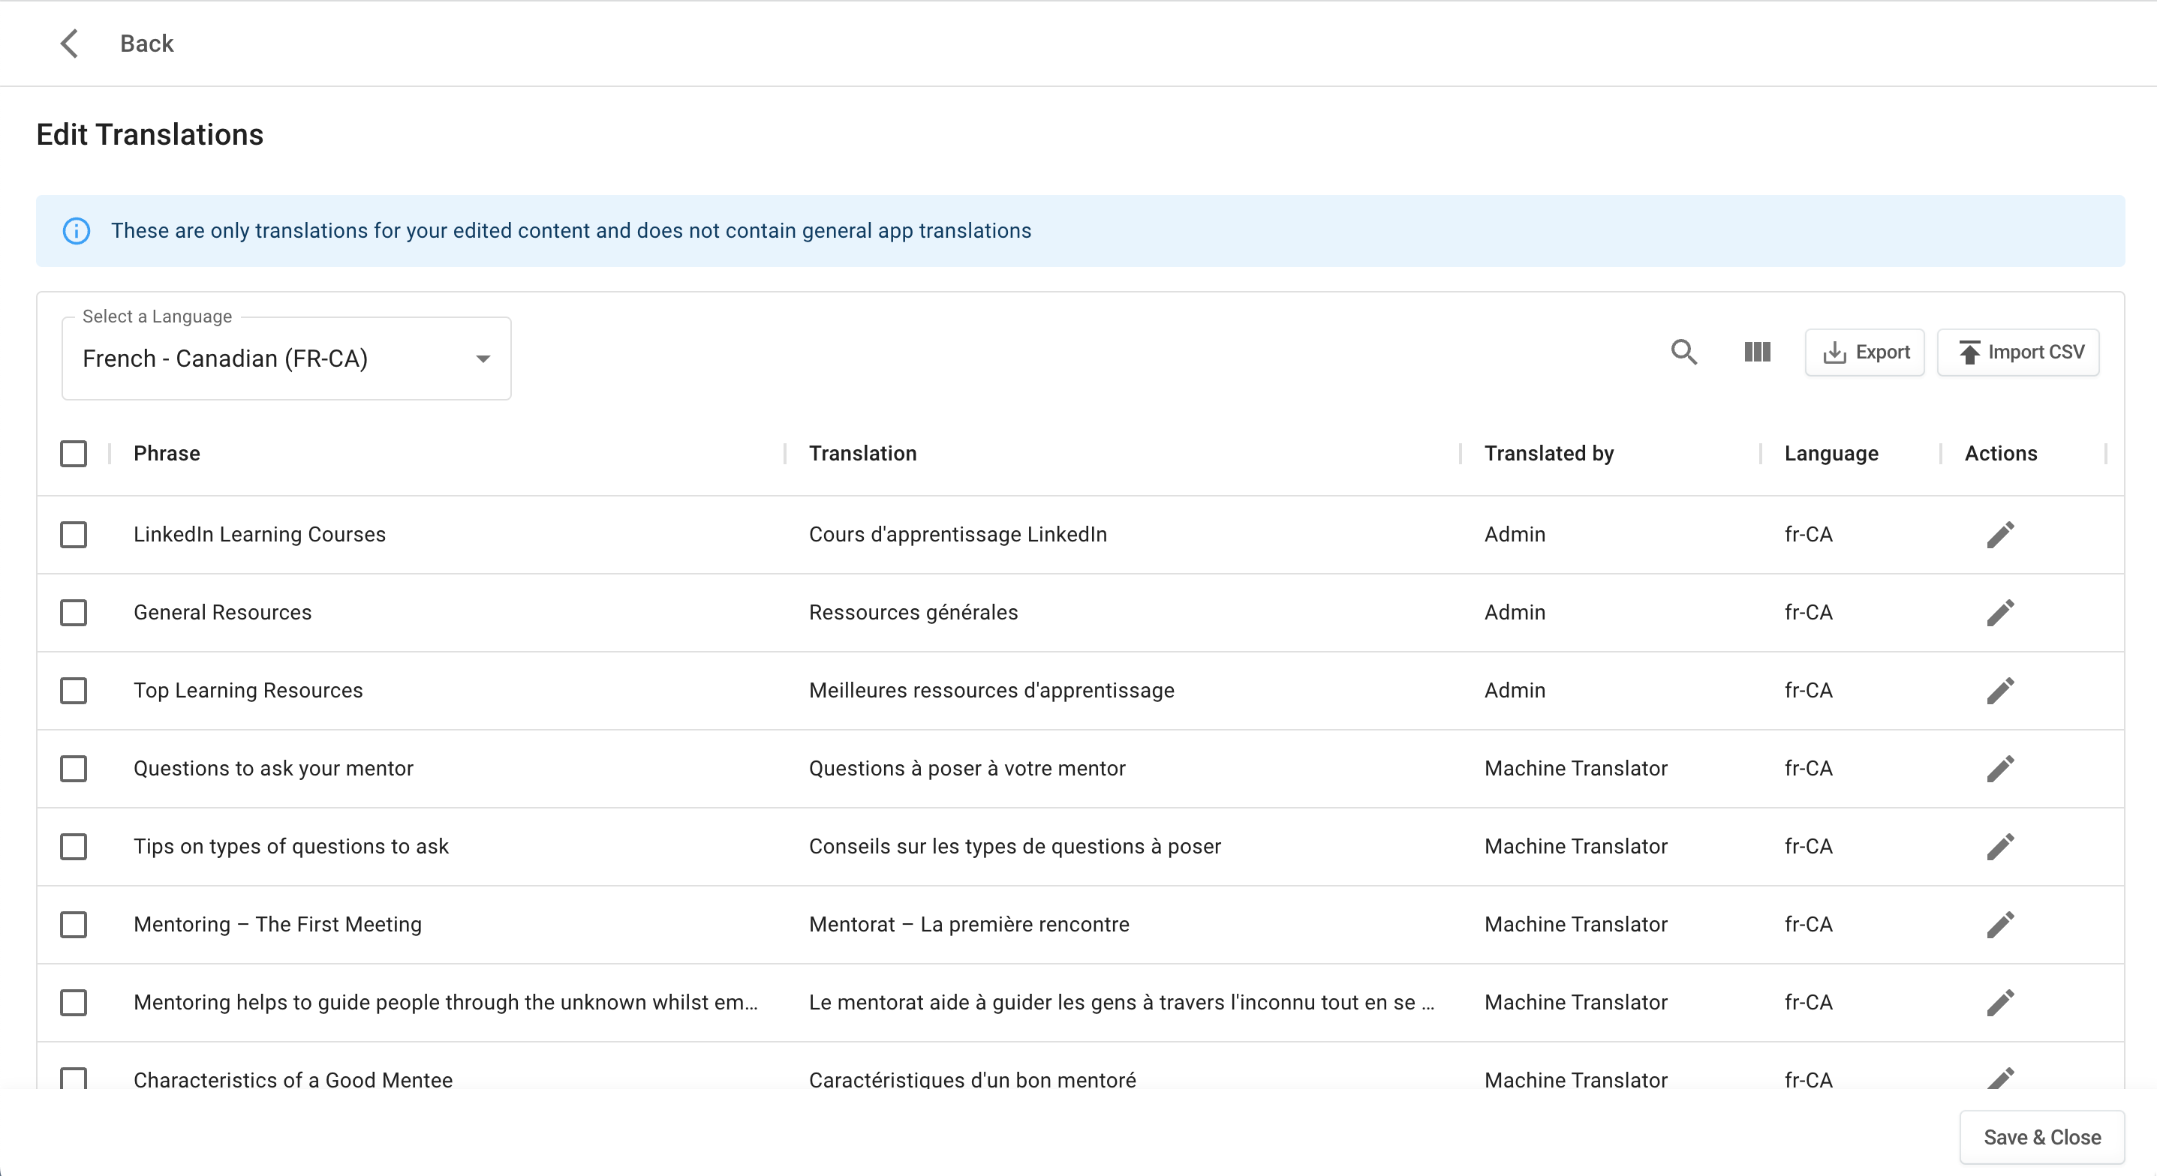Sort by the Phrase column header
This screenshot has height=1176, width=2157.
[x=167, y=454]
